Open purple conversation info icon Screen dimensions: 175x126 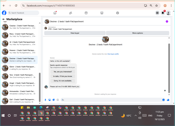pos(167,21)
